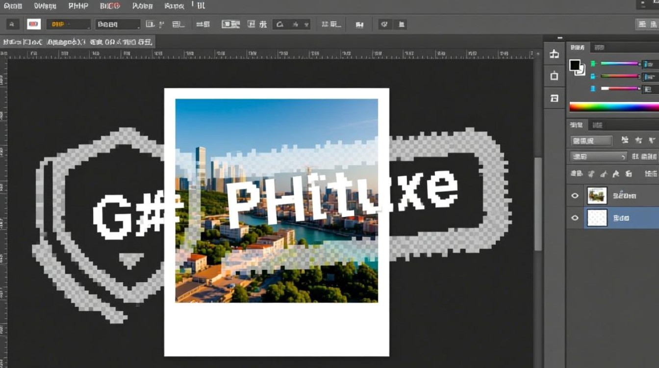Switch to the second tab in color panel
659x368 pixels.
(x=599, y=48)
